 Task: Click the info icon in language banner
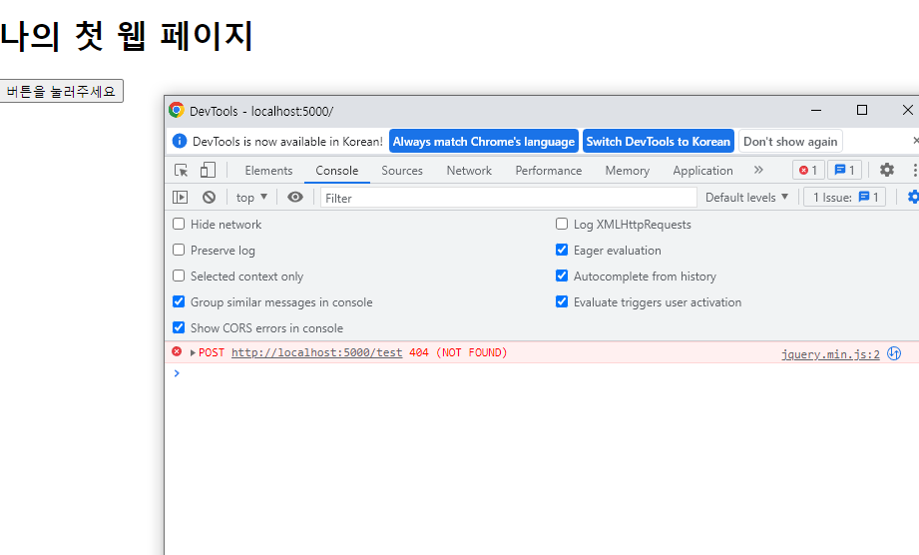coord(180,141)
